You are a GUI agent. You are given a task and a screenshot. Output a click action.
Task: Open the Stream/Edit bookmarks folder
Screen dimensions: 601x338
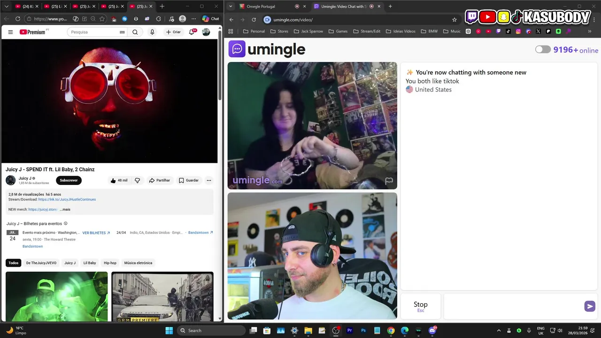366,31
